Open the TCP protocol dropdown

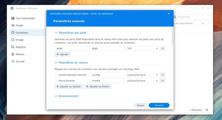(x=142, y=48)
